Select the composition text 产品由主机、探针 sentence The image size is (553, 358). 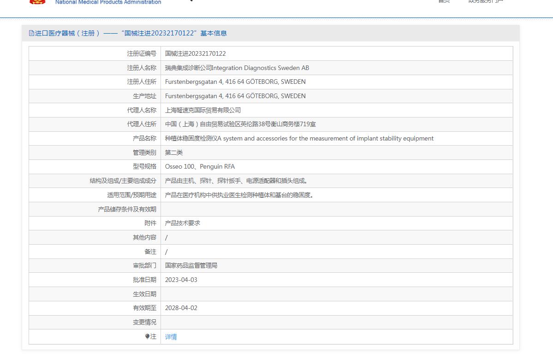point(237,181)
